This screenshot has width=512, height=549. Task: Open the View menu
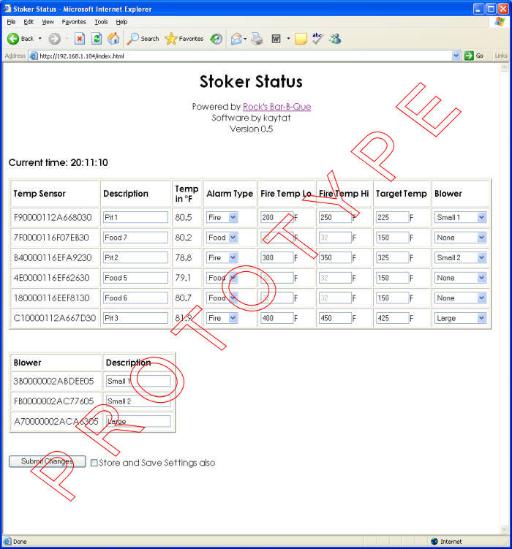point(48,22)
